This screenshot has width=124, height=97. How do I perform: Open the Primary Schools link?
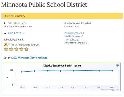click(73, 33)
